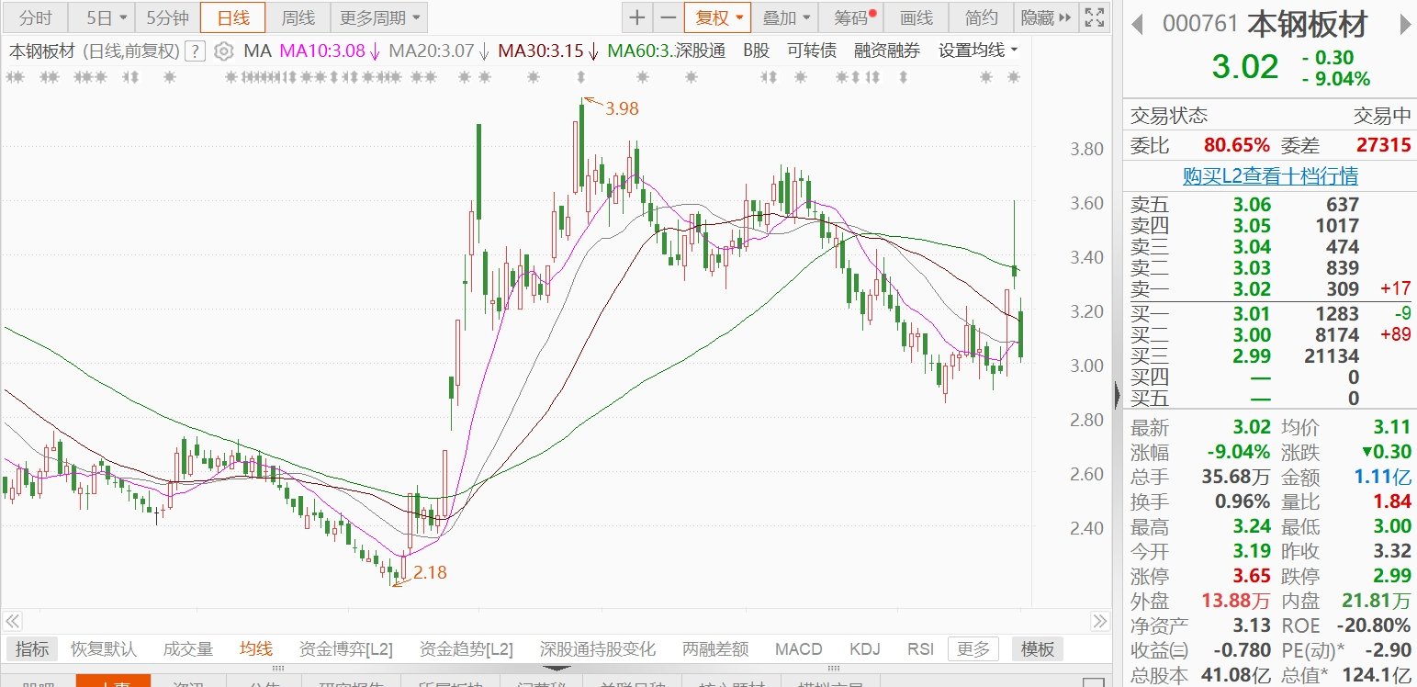Viewport: 1417px width, 687px height.
Task: Click the 买三 volume 21134
Action: 1330,356
